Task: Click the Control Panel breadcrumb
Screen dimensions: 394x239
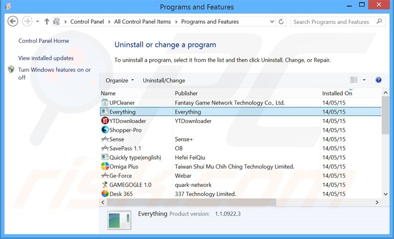Action: pyautogui.click(x=87, y=21)
